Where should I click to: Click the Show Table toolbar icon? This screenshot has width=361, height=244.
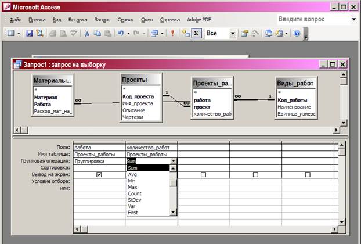[x=186, y=34]
